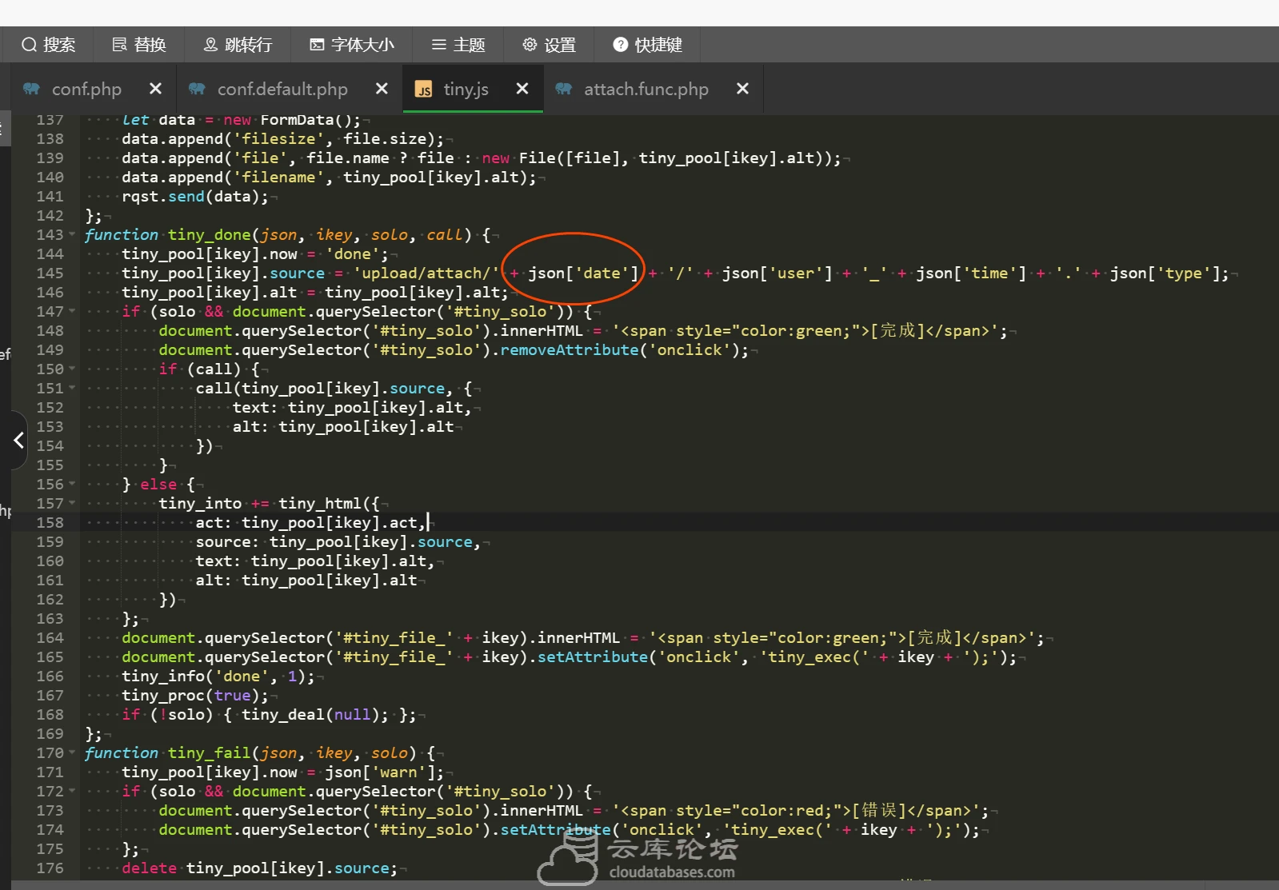Close the attach.func.php tab
Image resolution: width=1279 pixels, height=890 pixels.
click(742, 89)
